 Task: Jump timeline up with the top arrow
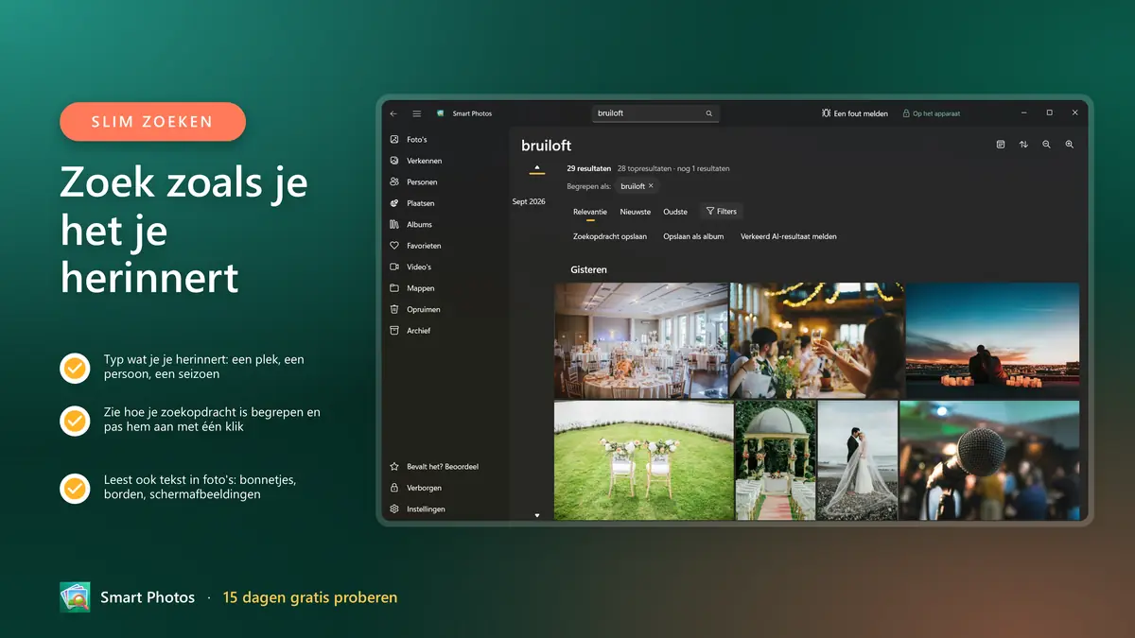pyautogui.click(x=537, y=168)
